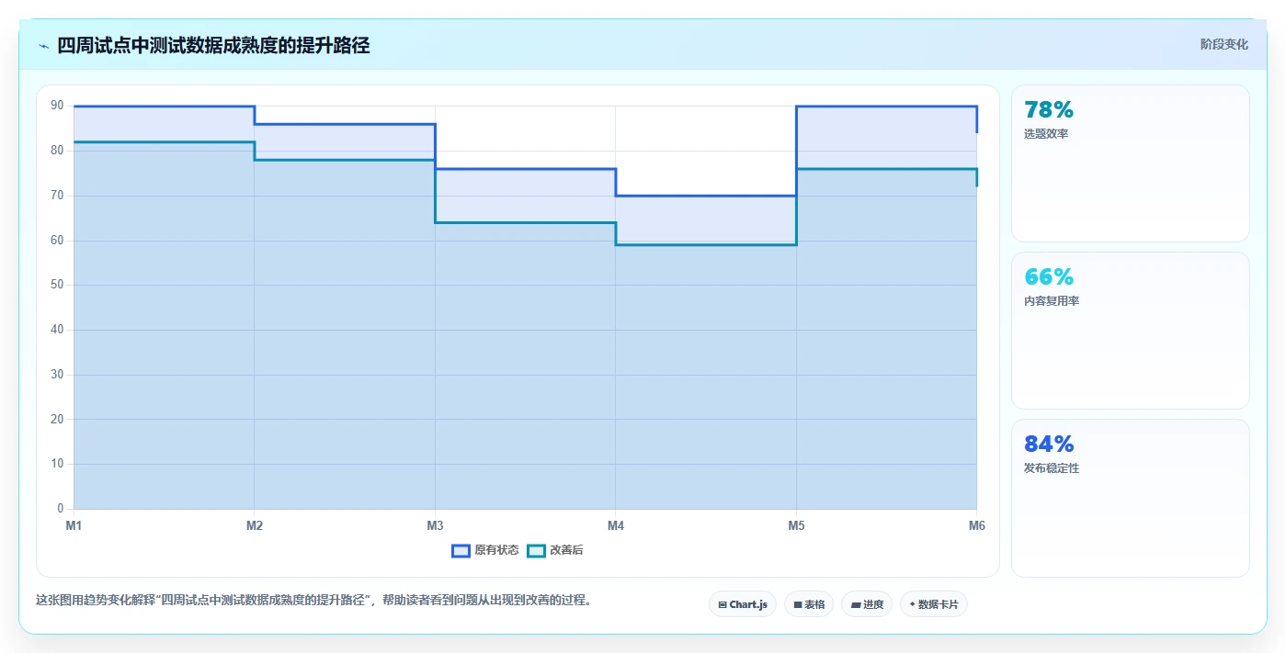Click the 78% value in 选题效率 card
Image resolution: width=1286 pixels, height=653 pixels.
click(x=1049, y=110)
